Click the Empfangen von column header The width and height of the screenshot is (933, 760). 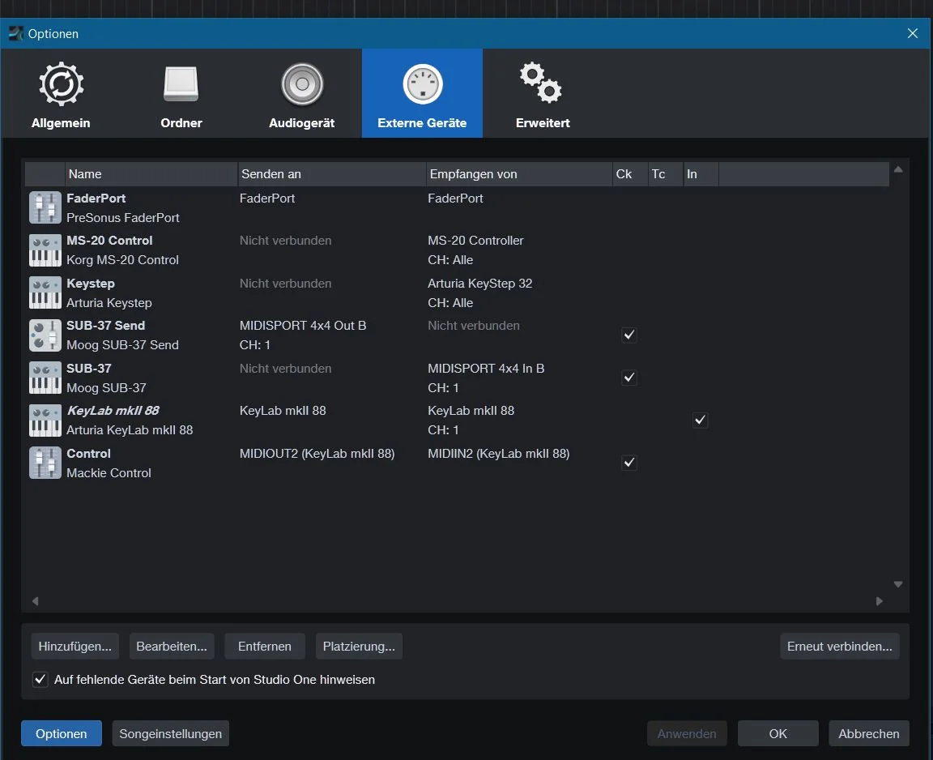tap(519, 173)
